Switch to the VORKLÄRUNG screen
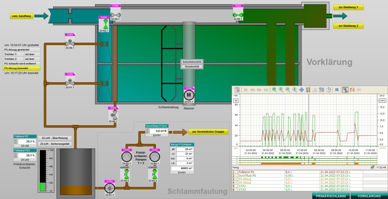The image size is (388, 199). click(x=369, y=196)
